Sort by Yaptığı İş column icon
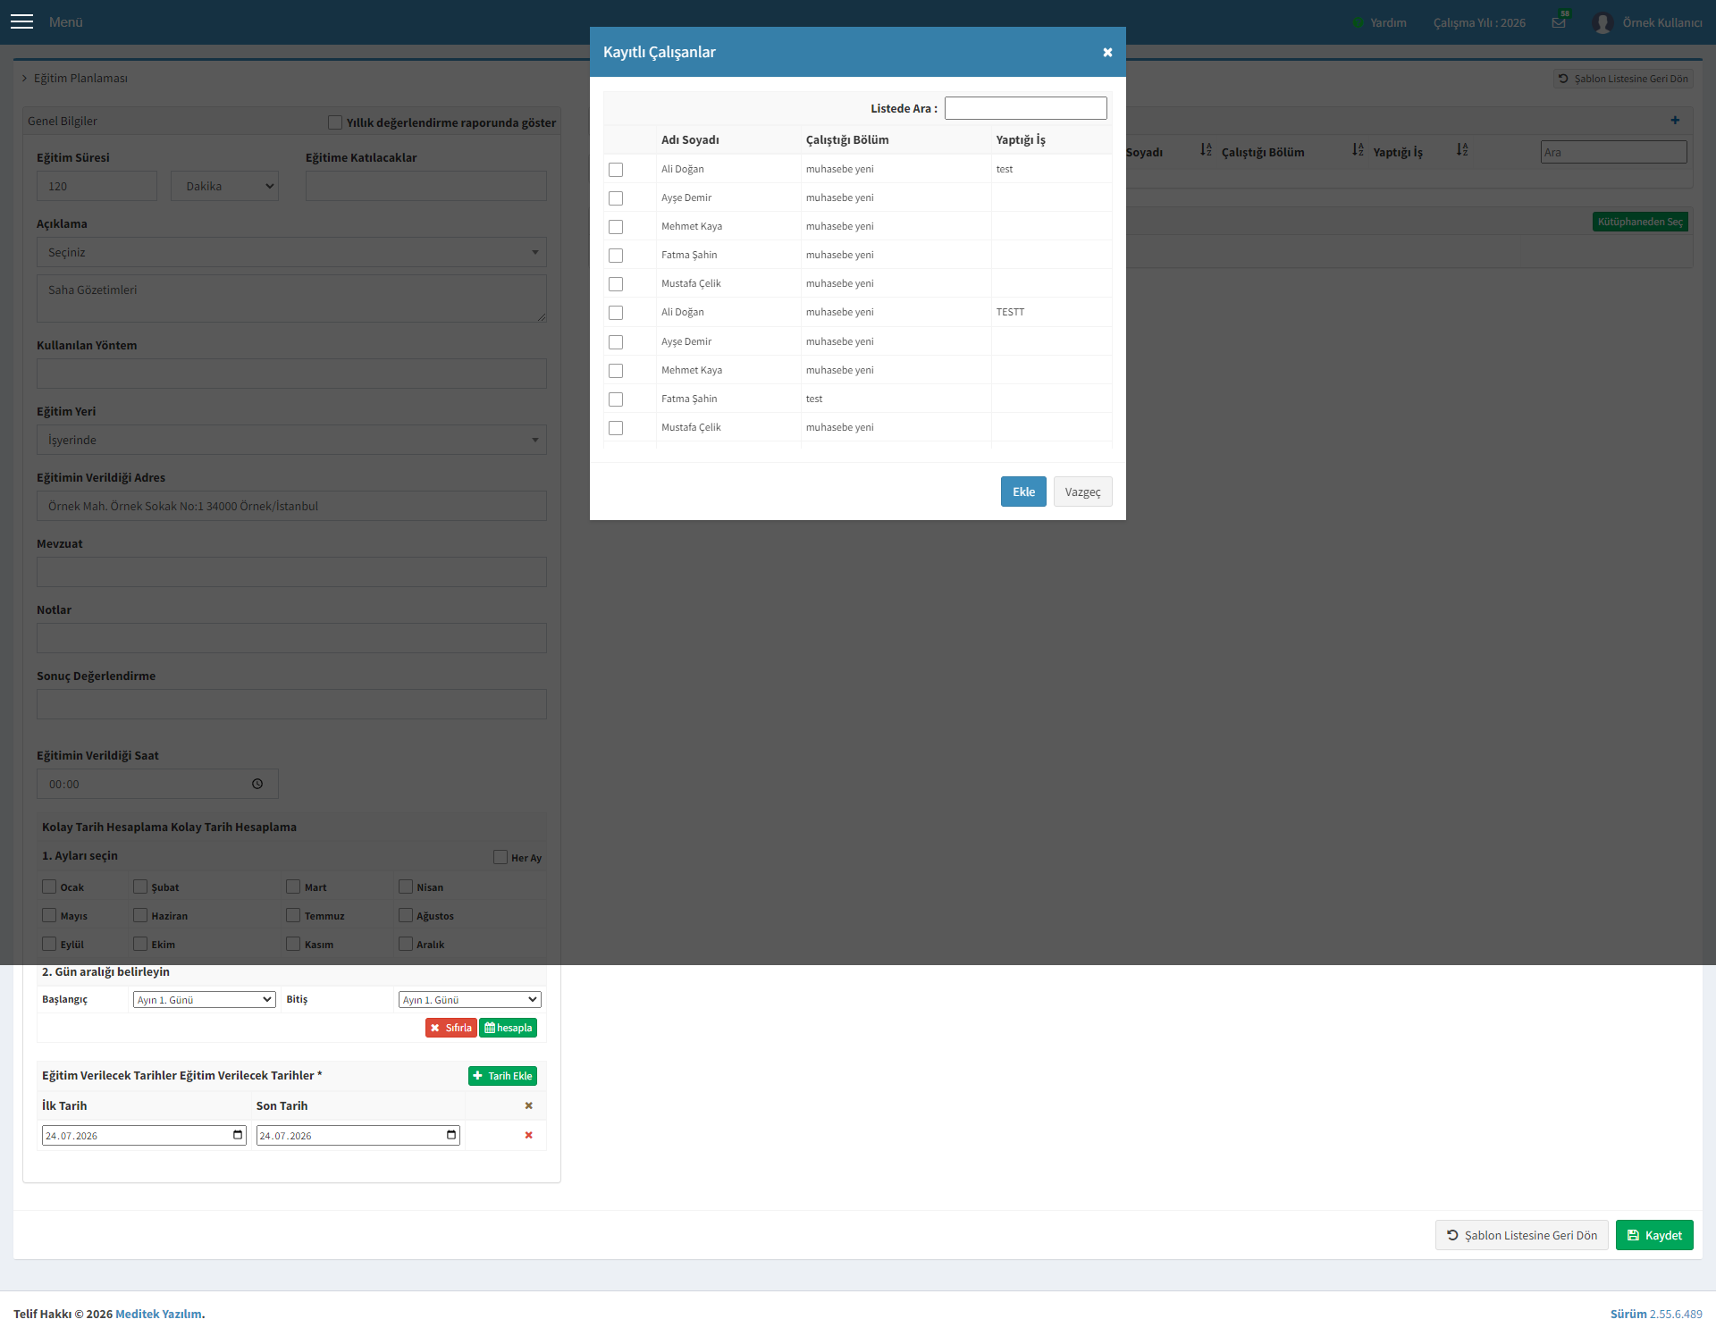This screenshot has width=1716, height=1336. 1462,150
